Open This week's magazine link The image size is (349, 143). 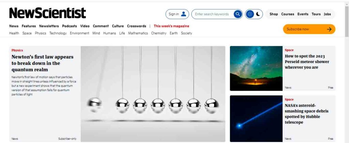point(171,26)
